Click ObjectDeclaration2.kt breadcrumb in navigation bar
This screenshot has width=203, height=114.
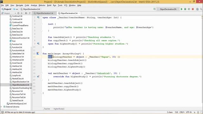(x=30, y=9)
